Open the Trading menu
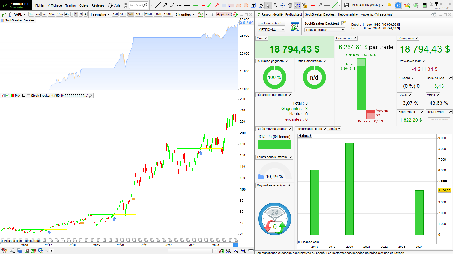This screenshot has height=254, width=453. (70, 5)
